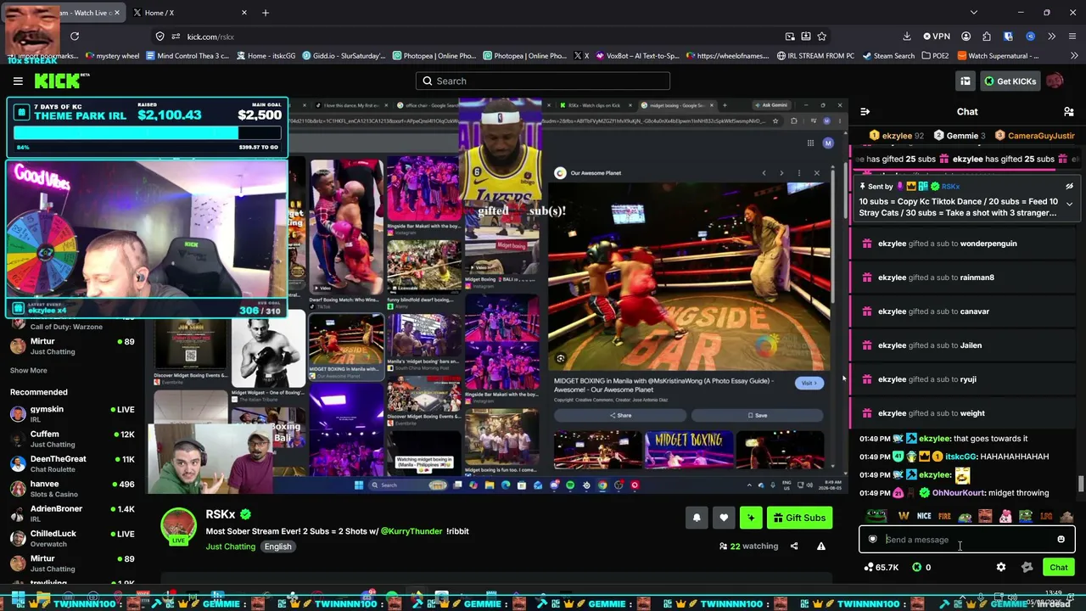The image size is (1086, 611).
Task: Hide the pinned message with eye-slash icon
Action: click(x=1069, y=186)
